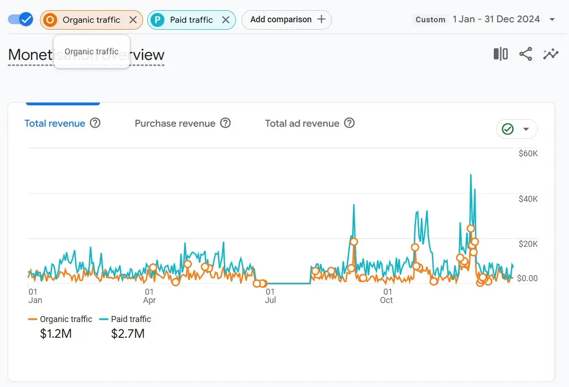Click help icon beside Total revenue
Image resolution: width=569 pixels, height=387 pixels.
click(x=95, y=123)
